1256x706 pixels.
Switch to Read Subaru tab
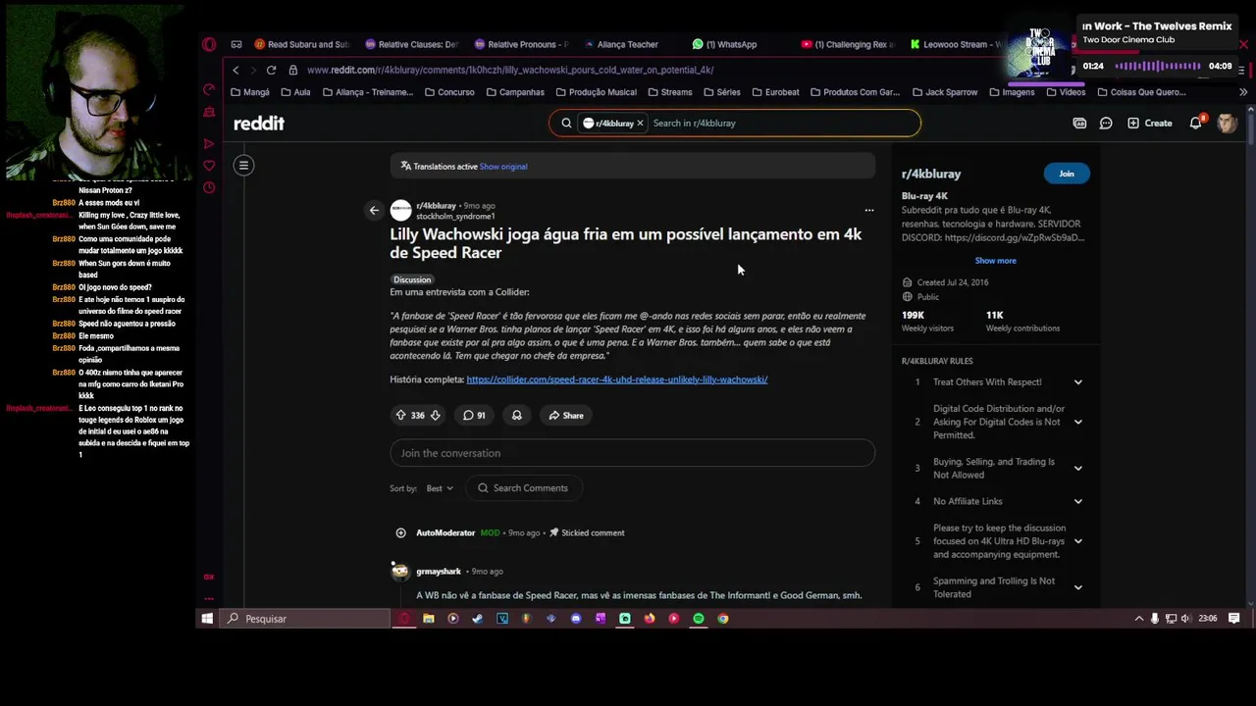[x=301, y=44]
